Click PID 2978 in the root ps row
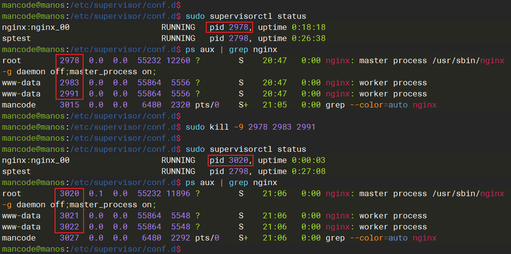Screen dimensions: 511x254 point(70,61)
